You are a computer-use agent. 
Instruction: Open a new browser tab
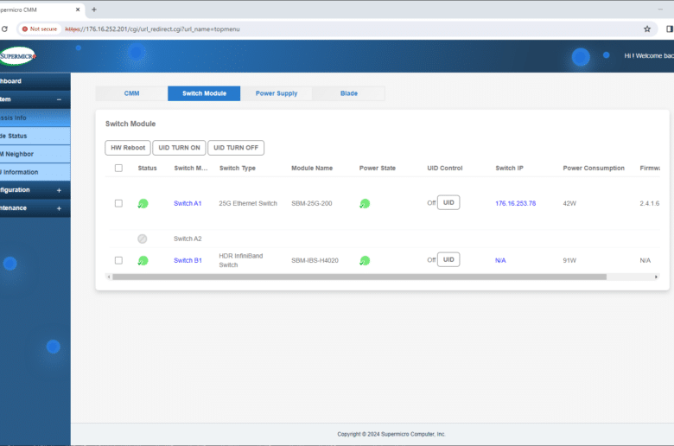(x=93, y=10)
